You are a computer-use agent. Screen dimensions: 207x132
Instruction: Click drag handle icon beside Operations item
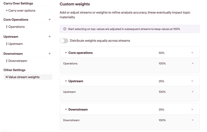click(x=7, y=27)
